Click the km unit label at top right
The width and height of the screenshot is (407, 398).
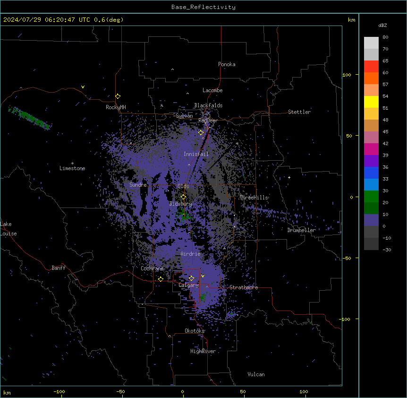[351, 20]
